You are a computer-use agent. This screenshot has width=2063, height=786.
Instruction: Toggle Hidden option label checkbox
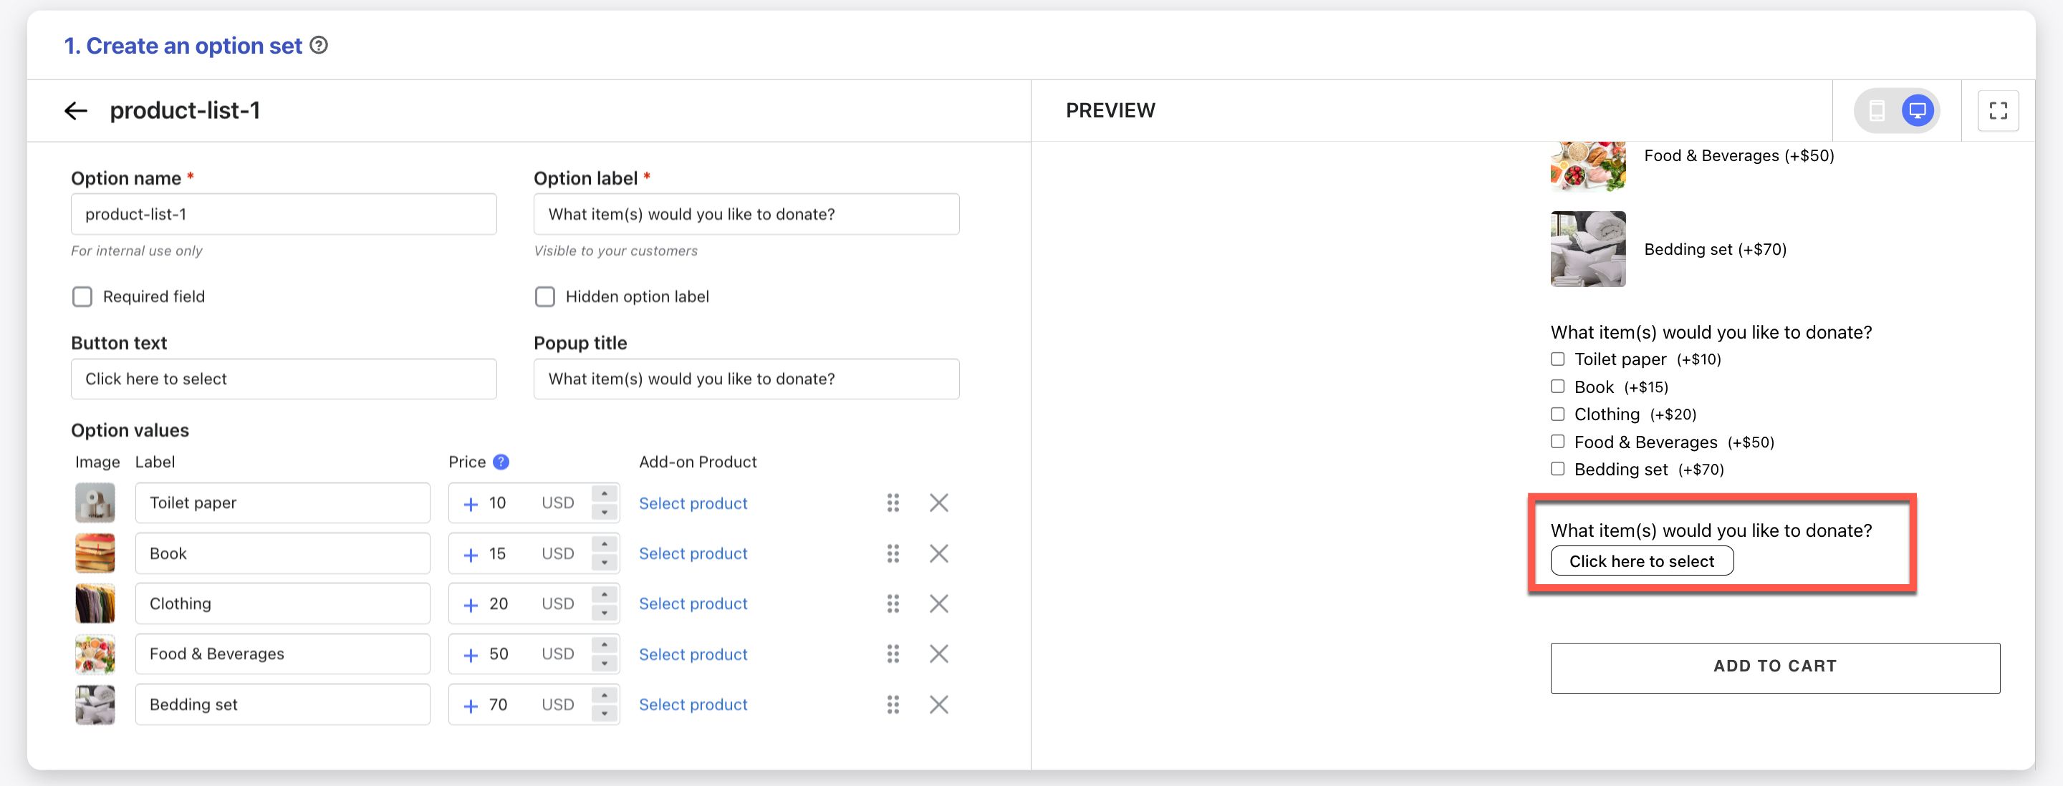(x=544, y=297)
